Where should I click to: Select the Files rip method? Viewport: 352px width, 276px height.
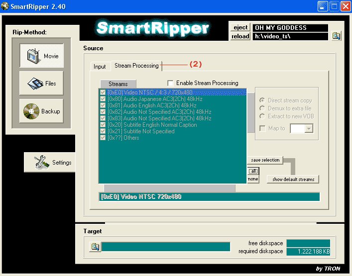[x=41, y=83]
